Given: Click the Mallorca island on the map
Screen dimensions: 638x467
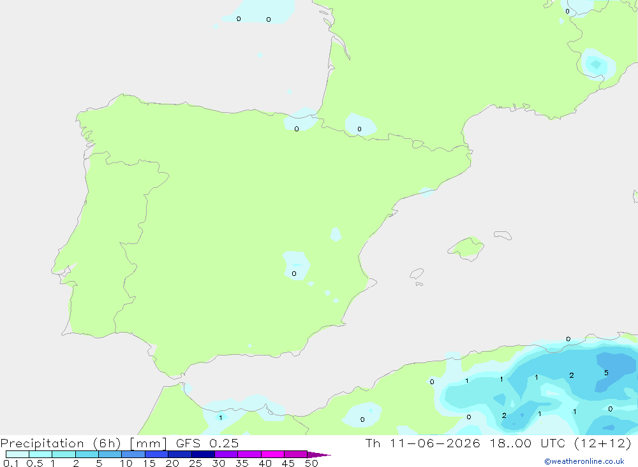Looking at the screenshot, I should point(466,248).
